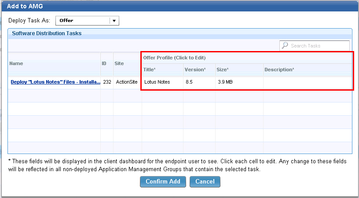This screenshot has height=198, width=359.
Task: Click the magnifying glass search icon
Action: click(285, 46)
